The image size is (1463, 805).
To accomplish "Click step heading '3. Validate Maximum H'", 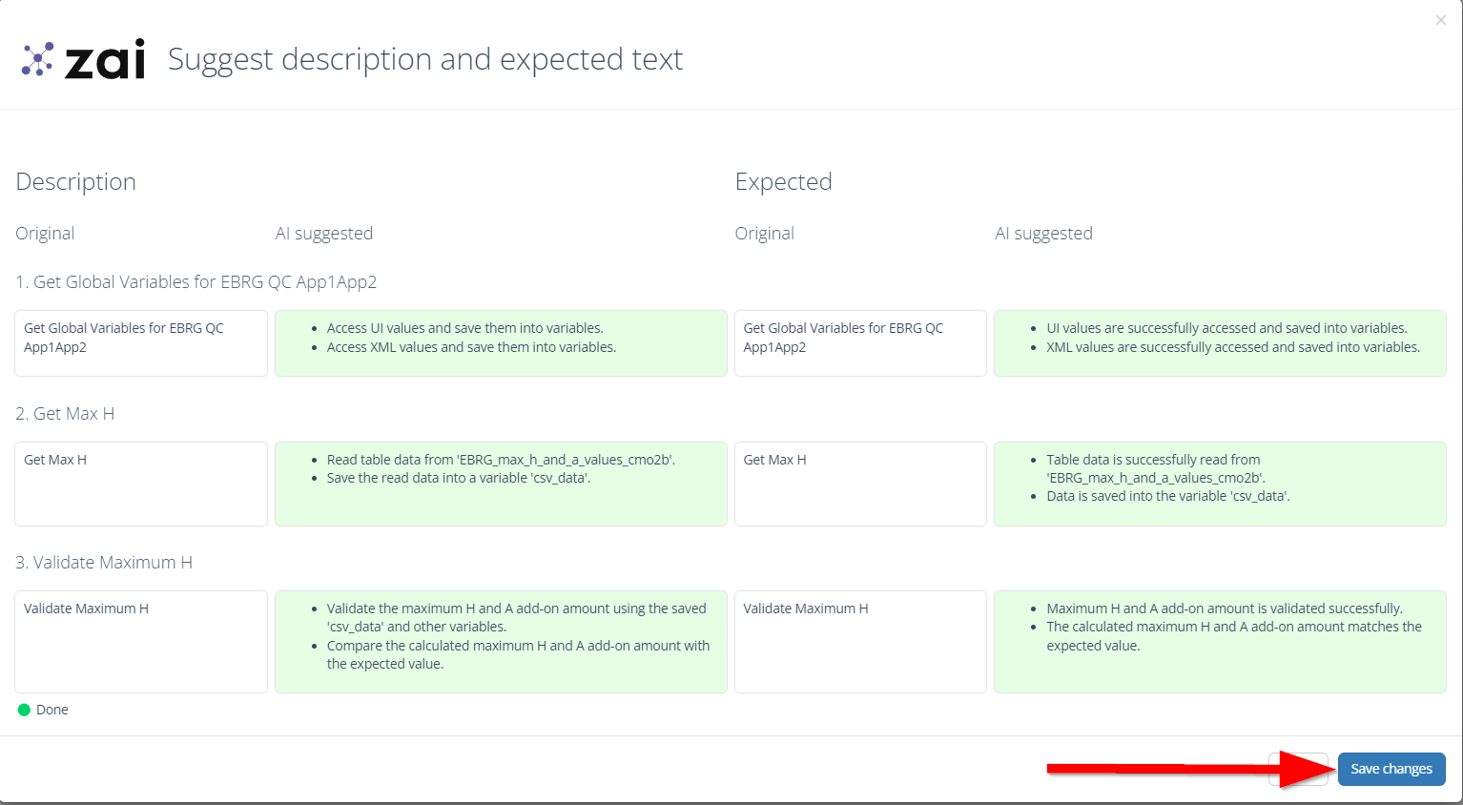I will click(x=104, y=563).
